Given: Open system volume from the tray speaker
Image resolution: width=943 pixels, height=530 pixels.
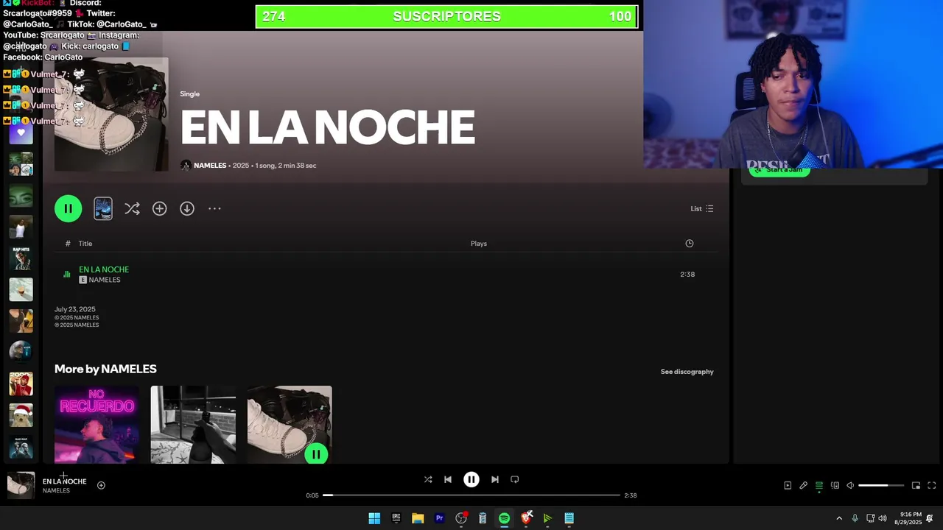Looking at the screenshot, I should 883,518.
